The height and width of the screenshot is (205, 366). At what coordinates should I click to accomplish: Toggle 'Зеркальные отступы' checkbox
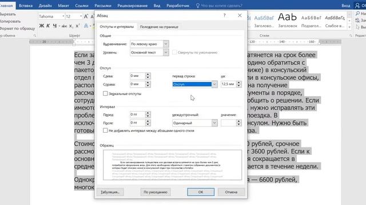point(105,93)
